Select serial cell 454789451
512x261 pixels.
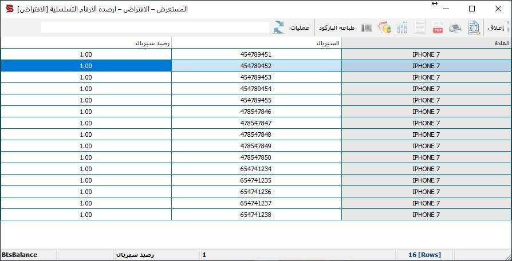(x=257, y=54)
